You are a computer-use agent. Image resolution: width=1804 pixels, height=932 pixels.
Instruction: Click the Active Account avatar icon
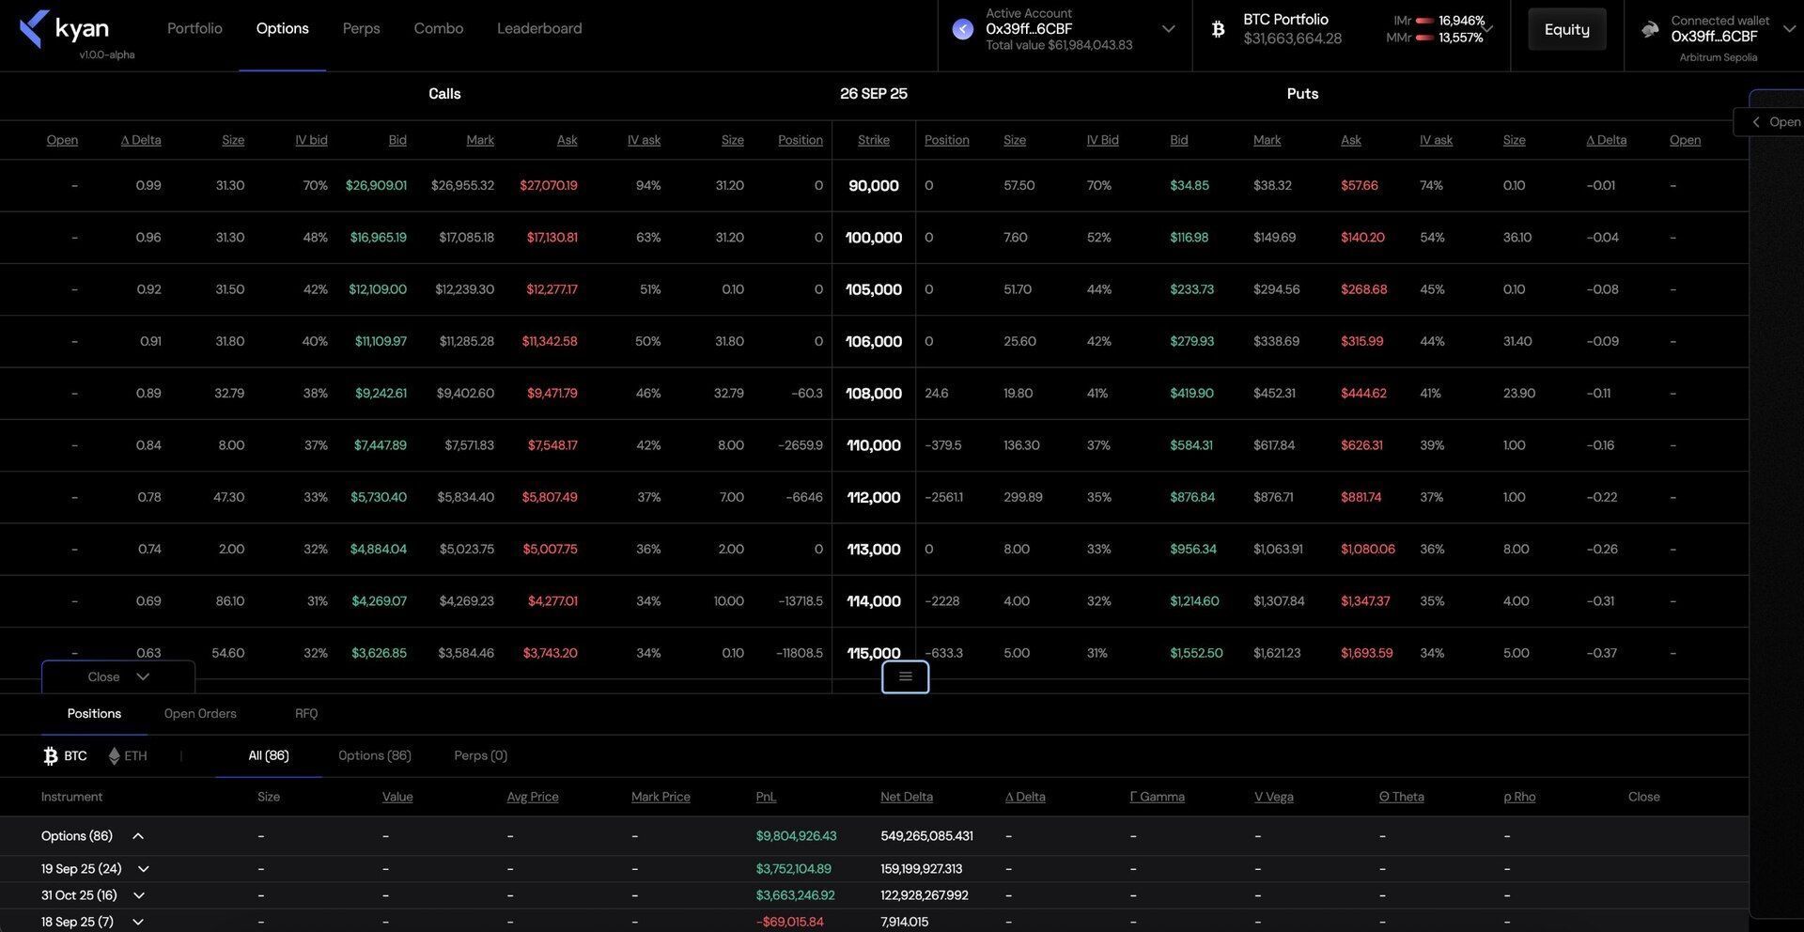(x=963, y=29)
